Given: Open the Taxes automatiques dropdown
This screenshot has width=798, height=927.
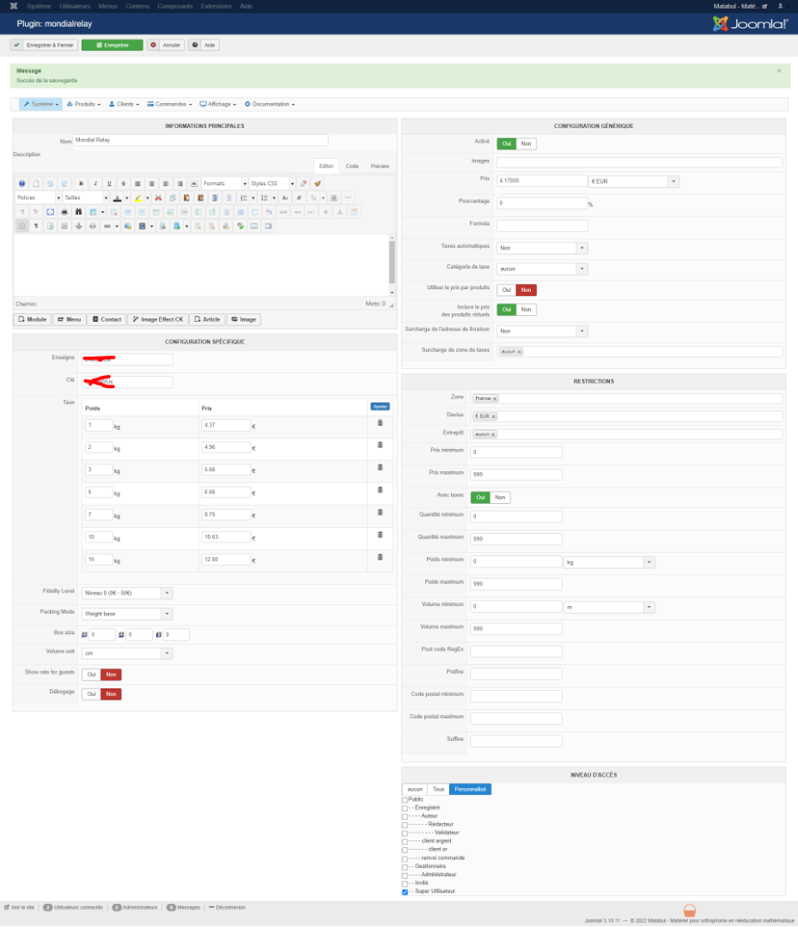Looking at the screenshot, I should [x=542, y=248].
